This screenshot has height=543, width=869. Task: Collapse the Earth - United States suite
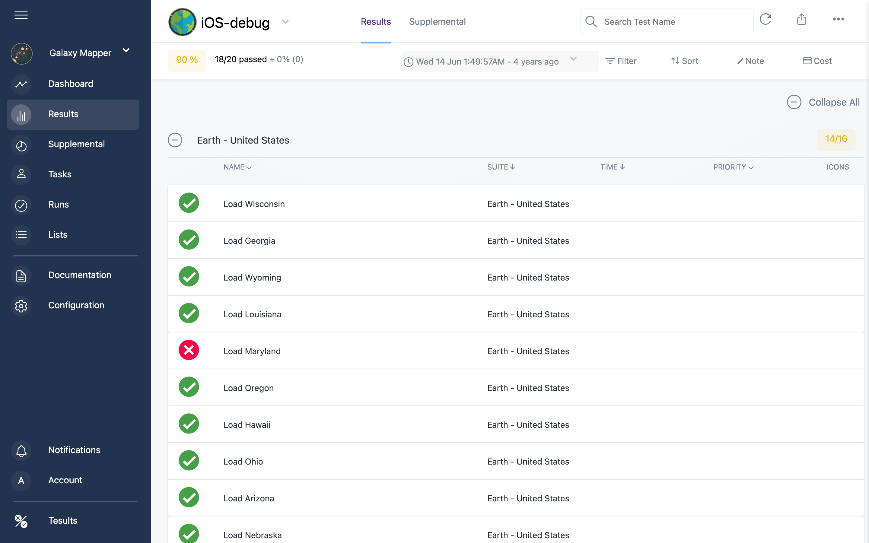[175, 139]
